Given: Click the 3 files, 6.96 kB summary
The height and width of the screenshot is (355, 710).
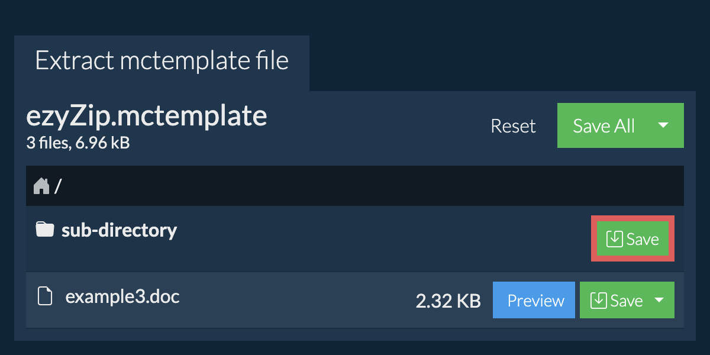Looking at the screenshot, I should pos(78,143).
